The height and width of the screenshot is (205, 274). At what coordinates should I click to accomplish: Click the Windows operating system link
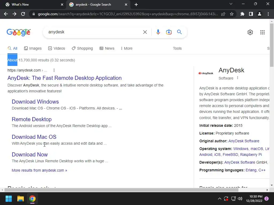[x=241, y=149]
